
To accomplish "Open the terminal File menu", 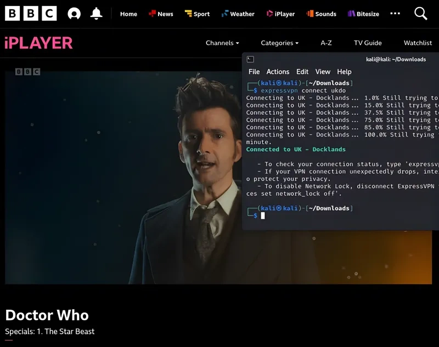I will click(254, 72).
